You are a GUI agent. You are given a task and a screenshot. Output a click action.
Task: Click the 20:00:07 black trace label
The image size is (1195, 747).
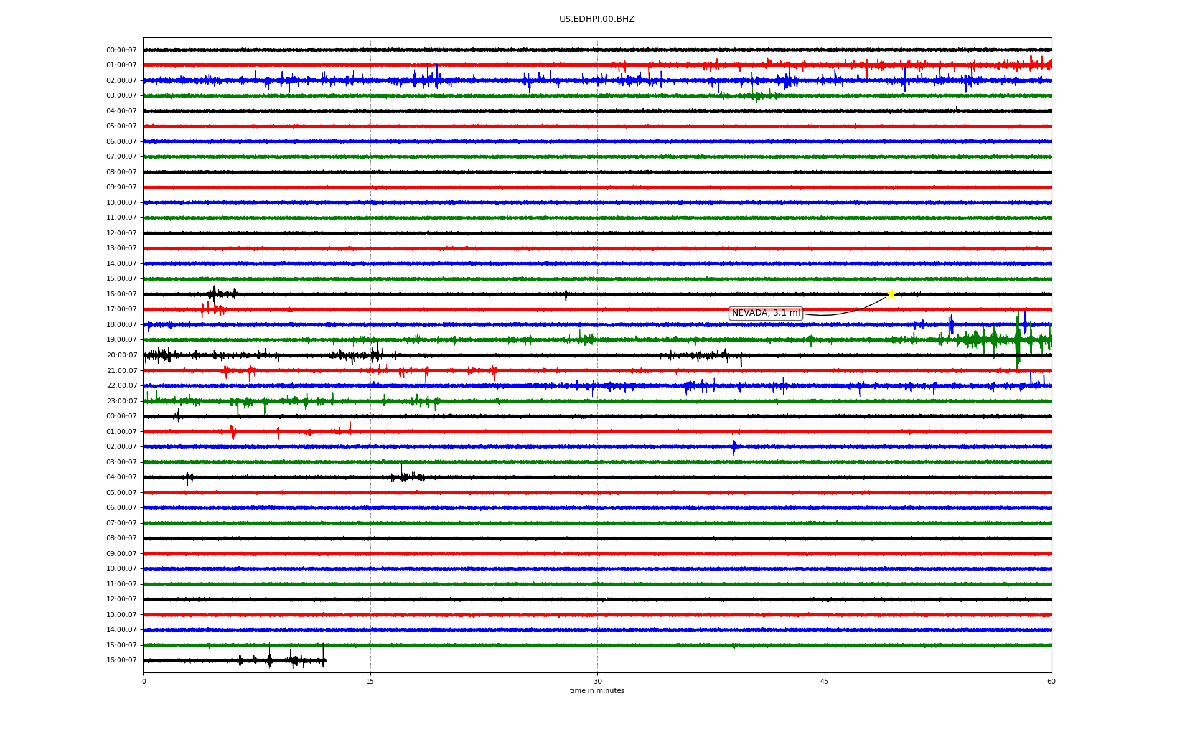(121, 355)
